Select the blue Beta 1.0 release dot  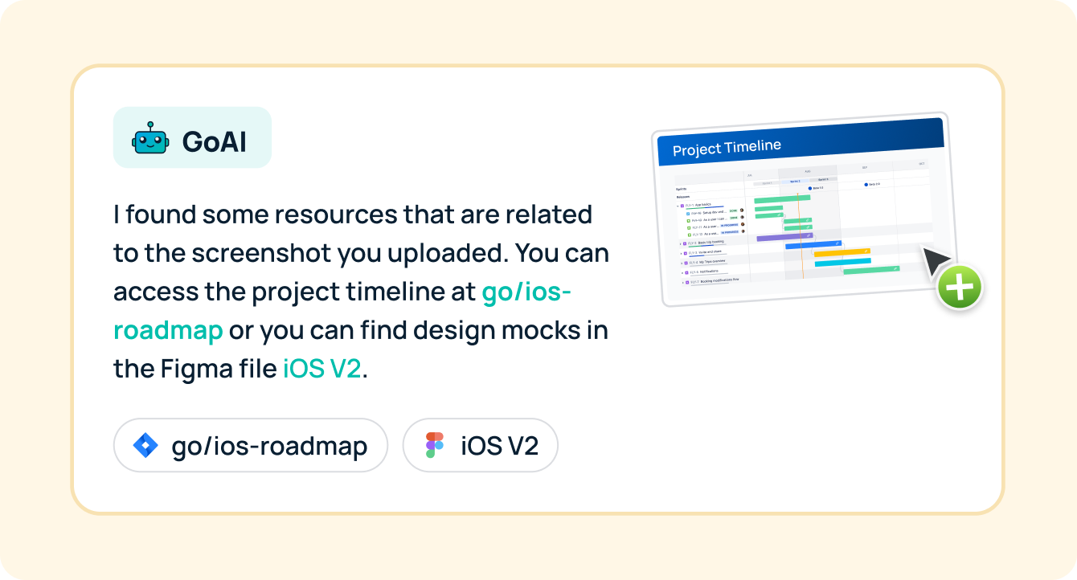pos(809,188)
